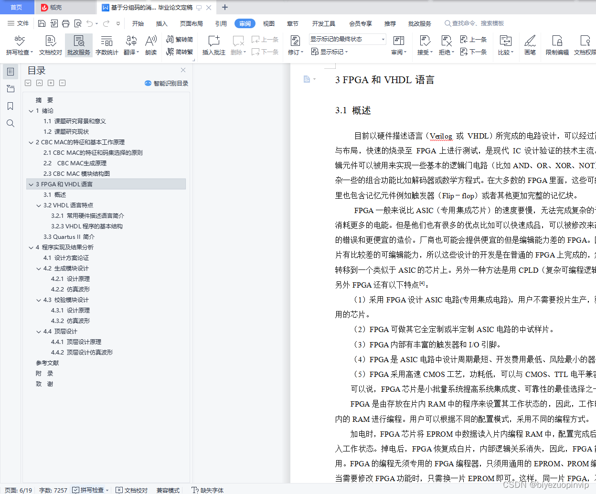Viewport: 596px width, 494px height.
Task: Click the Print icon
Action: (65, 23)
